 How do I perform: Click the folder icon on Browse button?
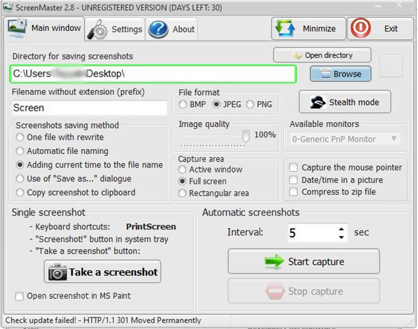click(x=326, y=74)
